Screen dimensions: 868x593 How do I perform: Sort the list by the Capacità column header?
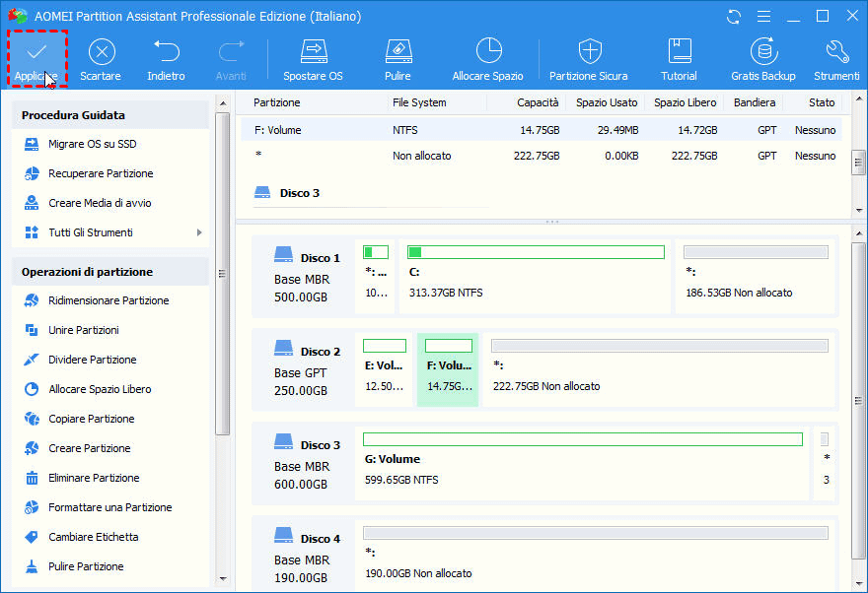tap(537, 102)
